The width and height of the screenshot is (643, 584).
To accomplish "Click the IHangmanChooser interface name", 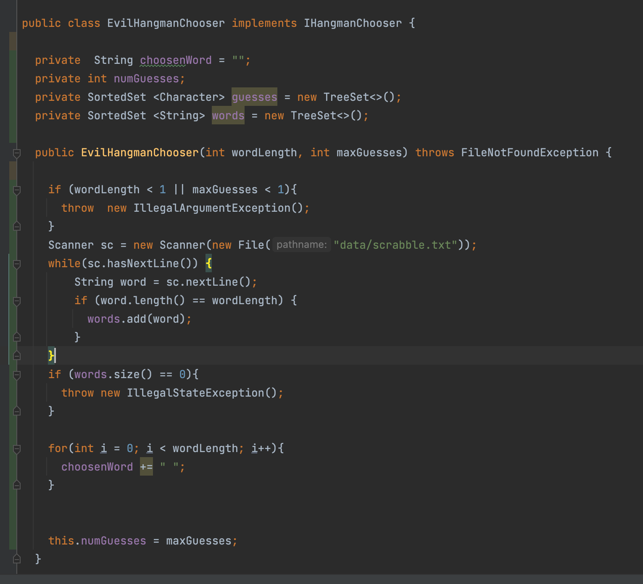I will [353, 24].
